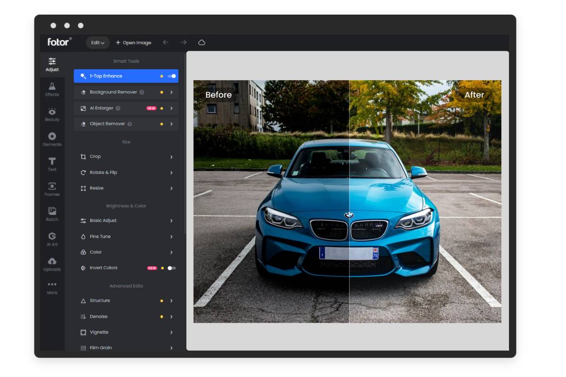Click the Film Grain icon
The height and width of the screenshot is (377, 566).
point(83,348)
